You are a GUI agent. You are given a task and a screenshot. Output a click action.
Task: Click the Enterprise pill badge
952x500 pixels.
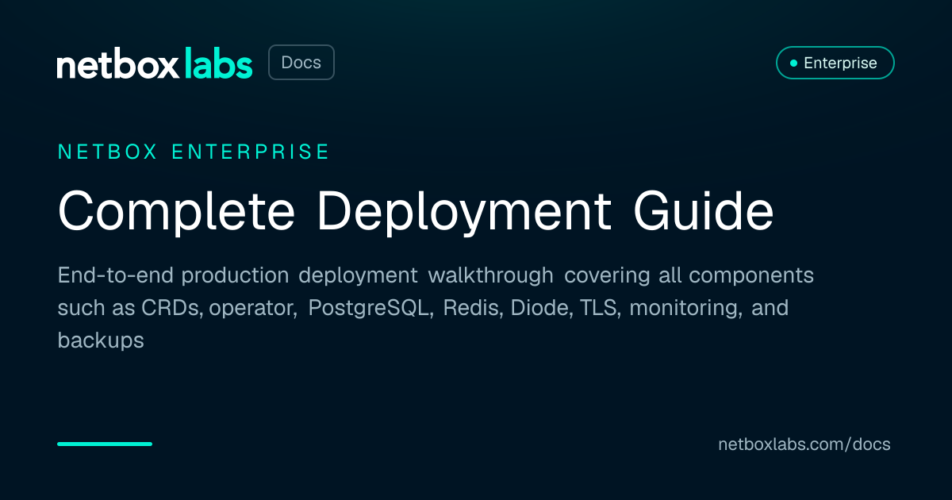tap(835, 63)
